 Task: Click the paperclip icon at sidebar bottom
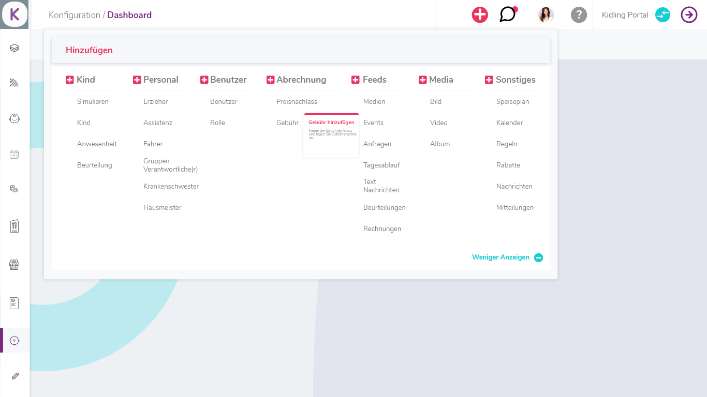pyautogui.click(x=14, y=376)
